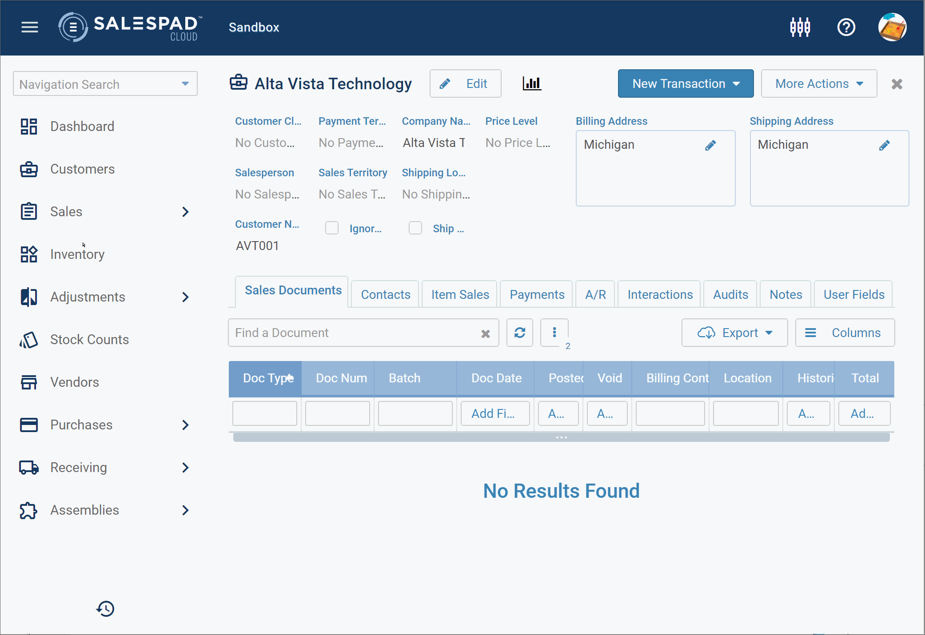925x635 pixels.
Task: Click add filter under Total column
Action: click(864, 413)
